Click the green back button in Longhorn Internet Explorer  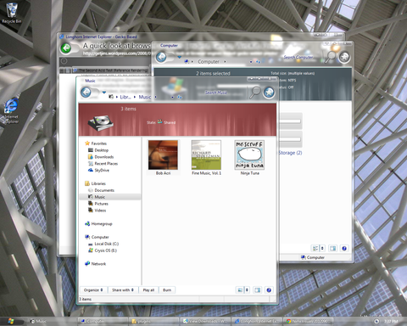coord(66,48)
